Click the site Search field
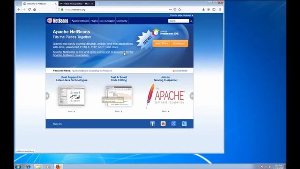 click(179, 21)
